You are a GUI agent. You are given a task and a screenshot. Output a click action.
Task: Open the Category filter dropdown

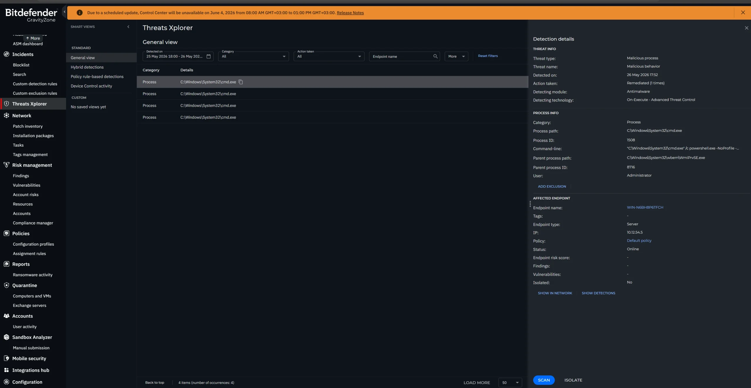click(253, 56)
